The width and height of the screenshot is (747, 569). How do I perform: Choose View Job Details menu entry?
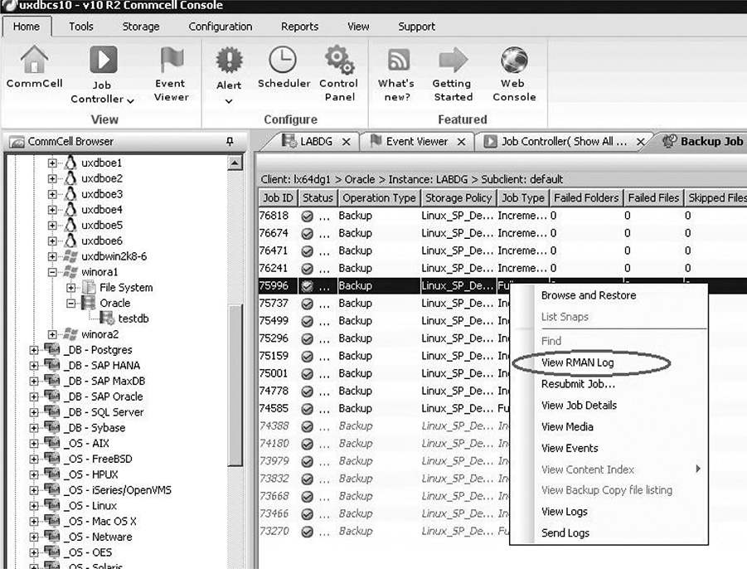coord(580,406)
